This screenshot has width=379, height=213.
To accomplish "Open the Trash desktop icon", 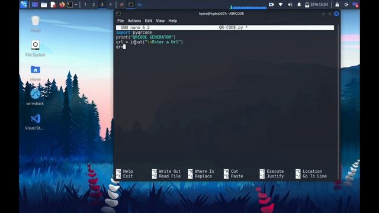I will tap(36, 24).
